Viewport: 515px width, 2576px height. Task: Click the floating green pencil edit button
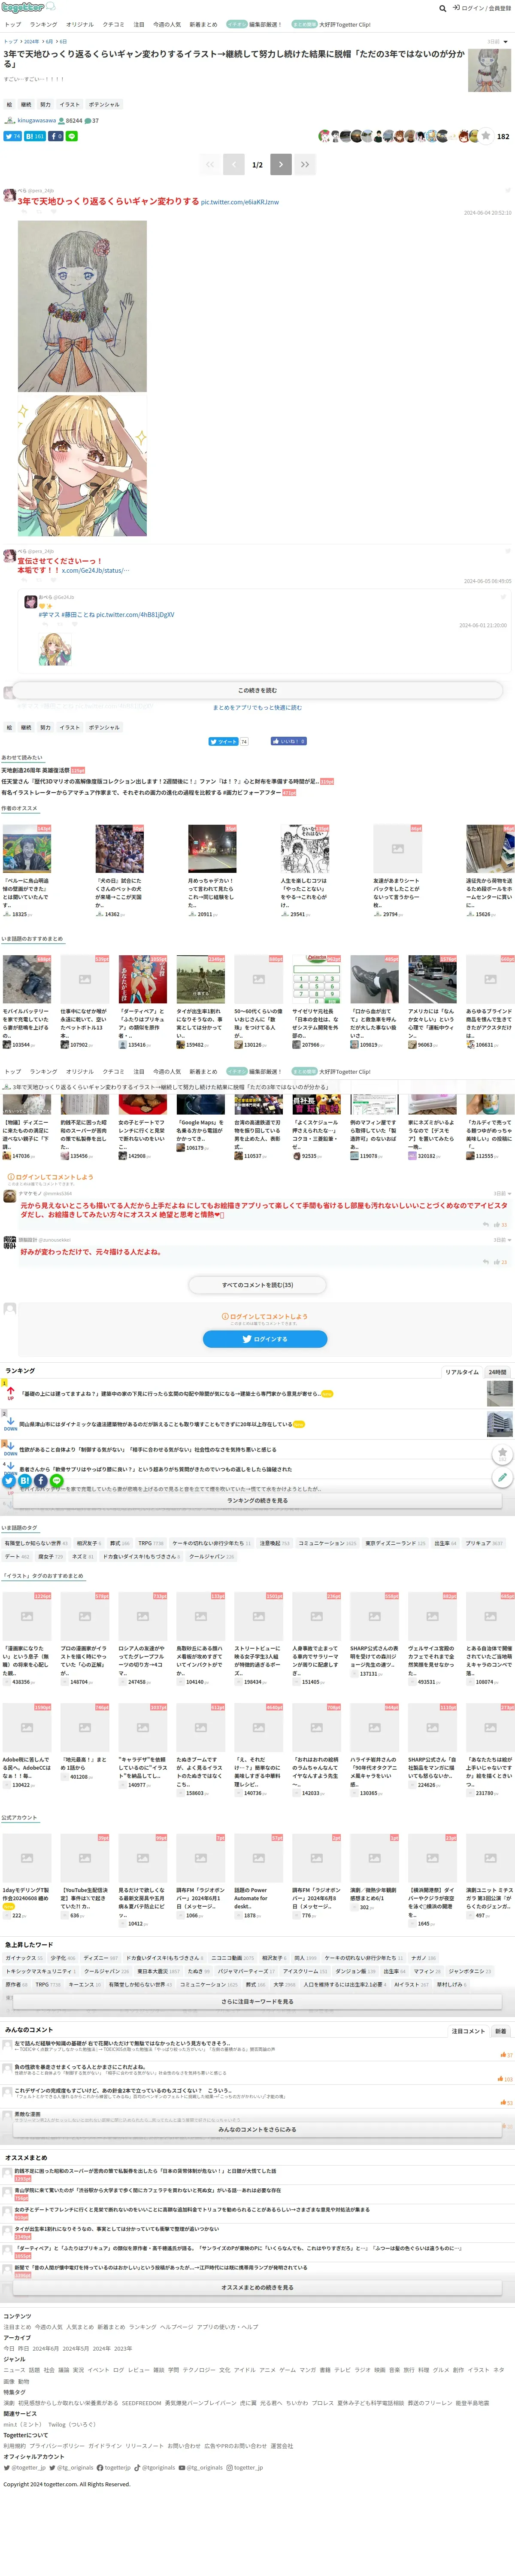coord(503,1477)
